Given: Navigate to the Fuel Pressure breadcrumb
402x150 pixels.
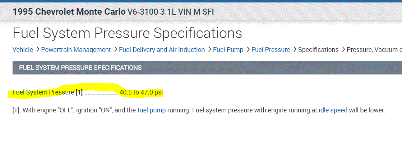Looking at the screenshot, I should (271, 50).
